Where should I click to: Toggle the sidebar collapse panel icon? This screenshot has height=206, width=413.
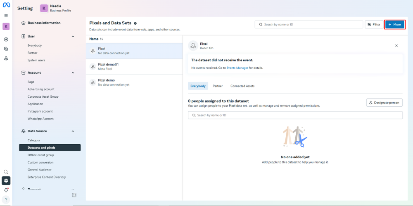[74, 195]
